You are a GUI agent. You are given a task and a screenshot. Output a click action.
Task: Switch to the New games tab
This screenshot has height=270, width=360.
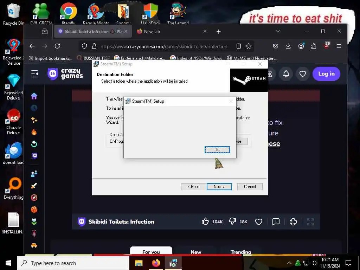click(x=196, y=252)
